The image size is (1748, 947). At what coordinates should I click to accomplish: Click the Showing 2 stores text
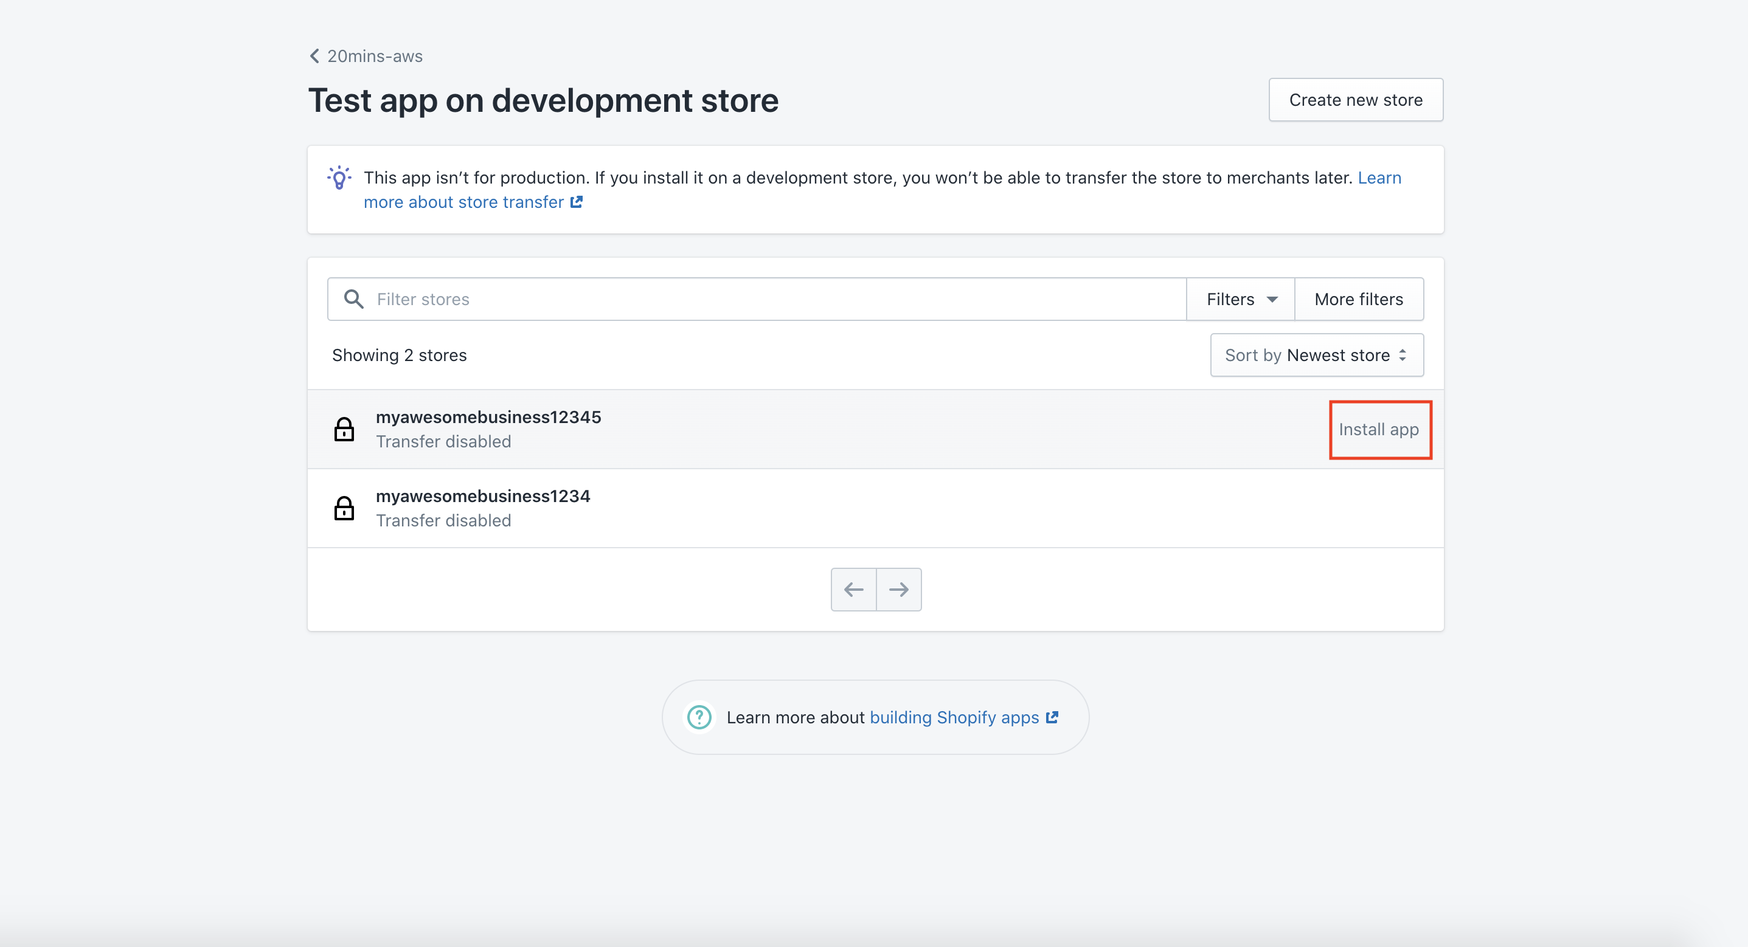399,356
